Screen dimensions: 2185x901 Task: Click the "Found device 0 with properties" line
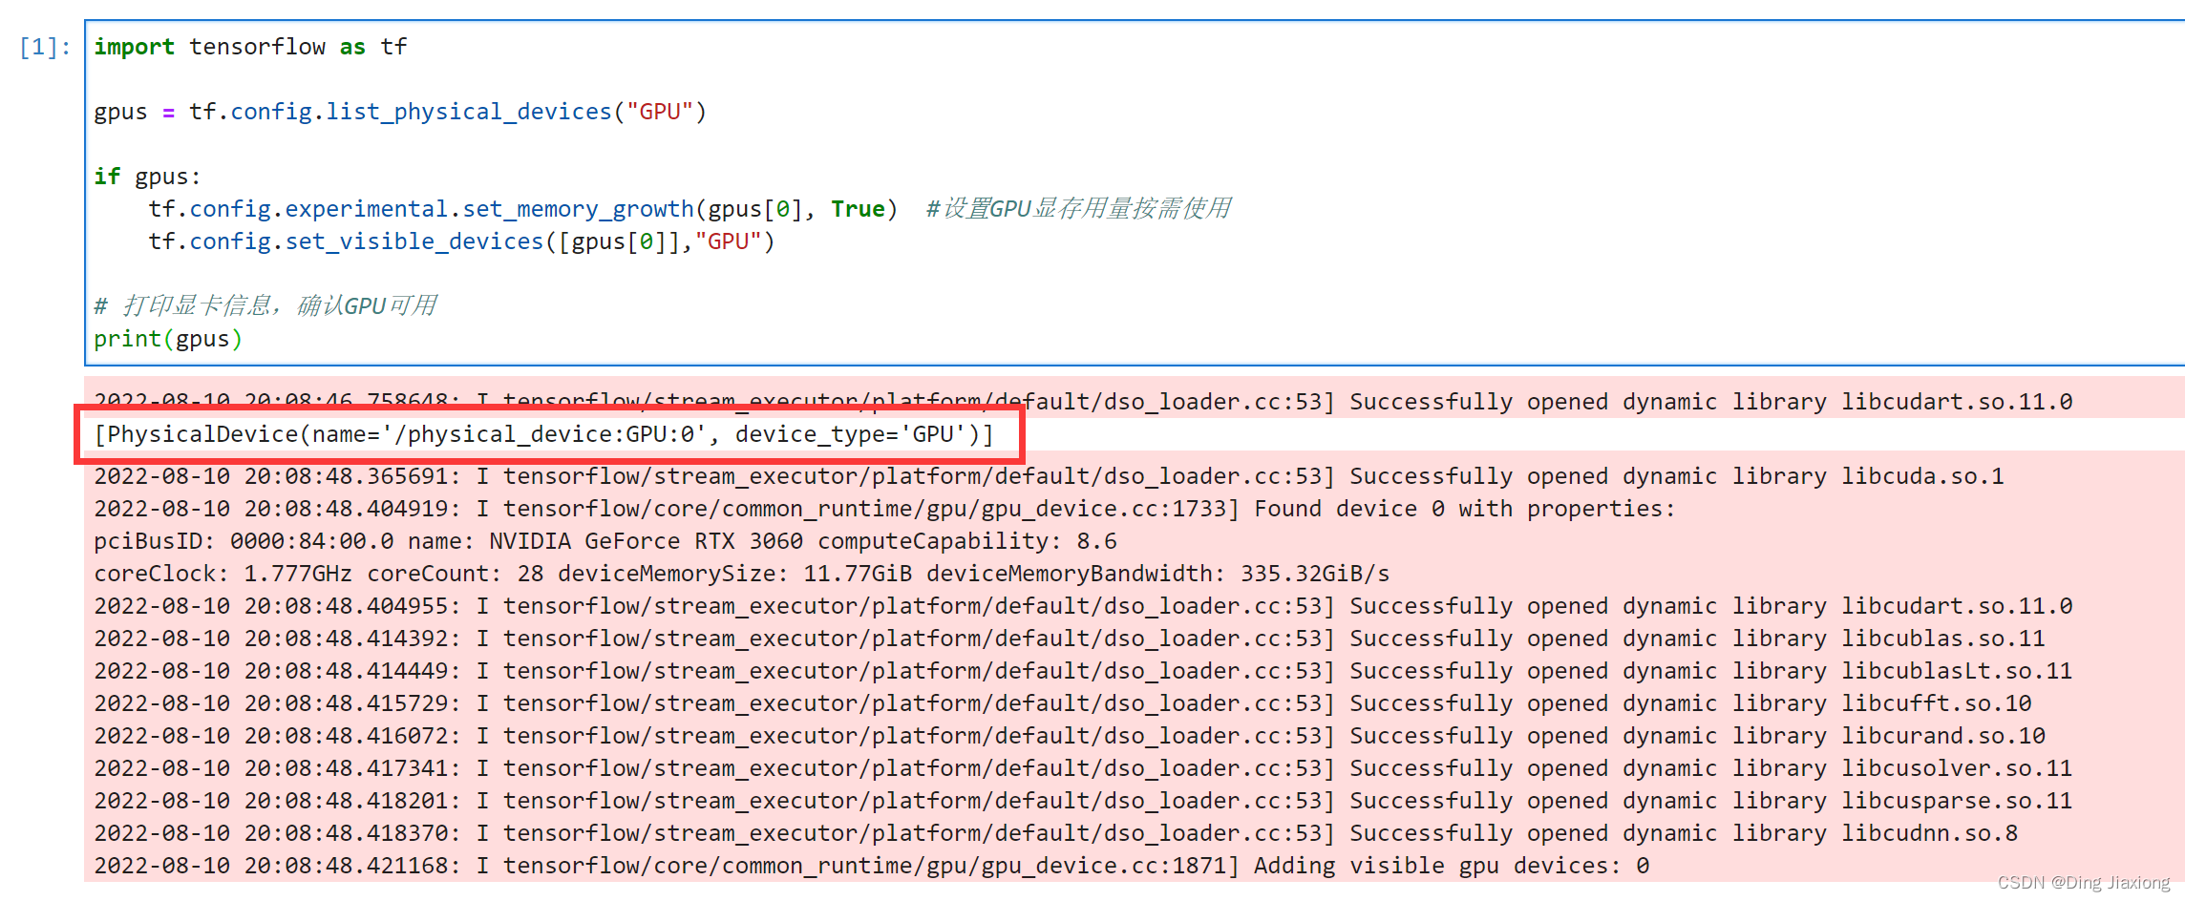tap(1463, 509)
